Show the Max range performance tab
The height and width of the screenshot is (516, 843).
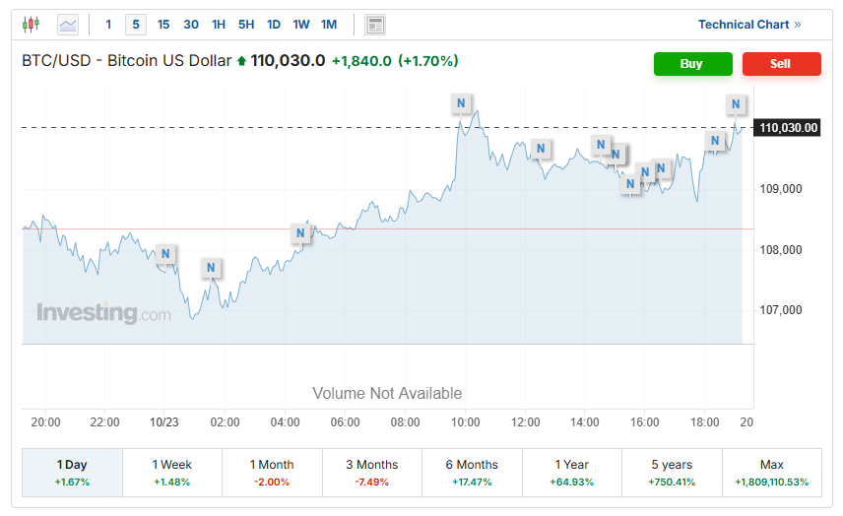pos(771,473)
